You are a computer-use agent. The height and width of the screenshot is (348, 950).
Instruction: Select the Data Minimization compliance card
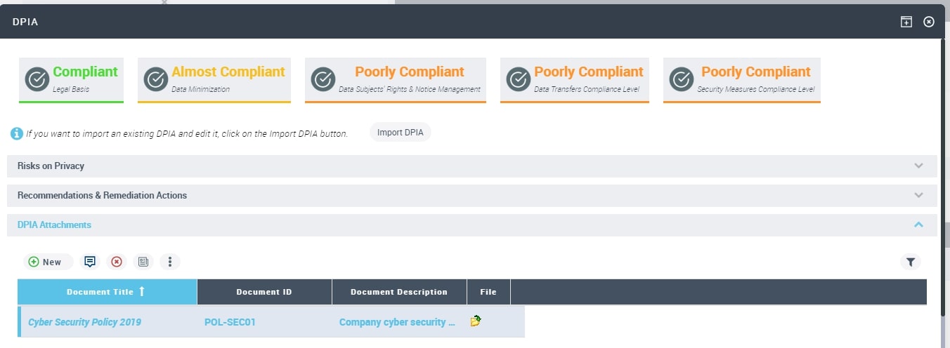[214, 79]
